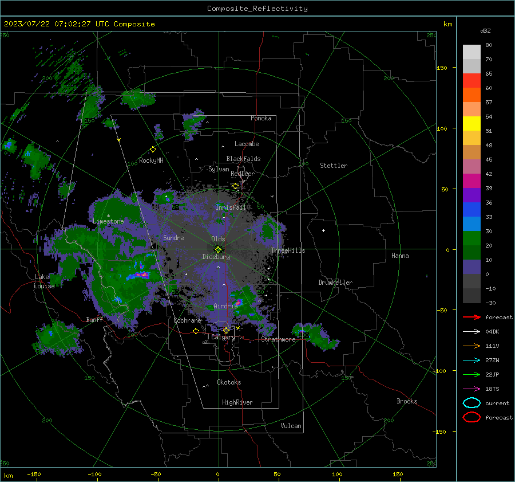
Task: Pick the top 70–80 dBZ light gray swatch
Action: [x=472, y=52]
